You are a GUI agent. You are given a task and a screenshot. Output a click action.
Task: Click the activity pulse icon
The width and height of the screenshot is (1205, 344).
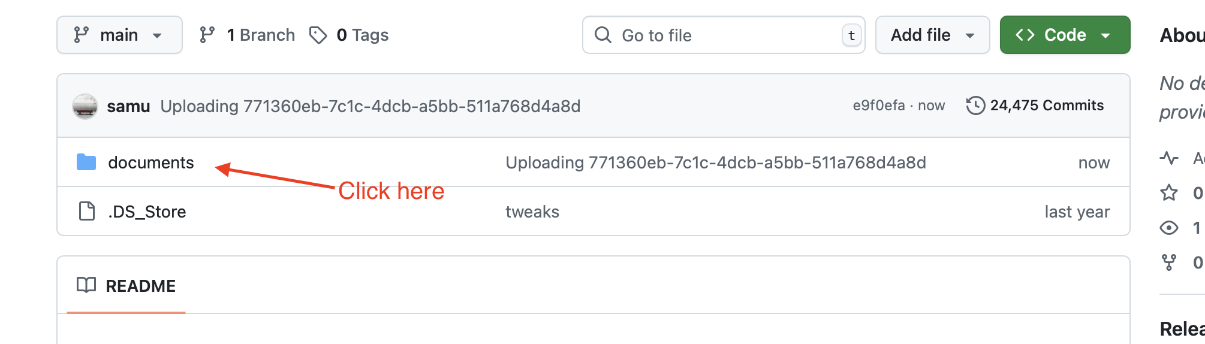tap(1169, 158)
